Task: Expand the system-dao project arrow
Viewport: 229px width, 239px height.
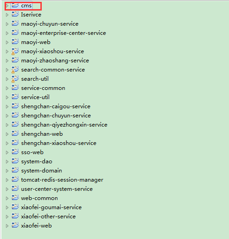Action: (7, 162)
